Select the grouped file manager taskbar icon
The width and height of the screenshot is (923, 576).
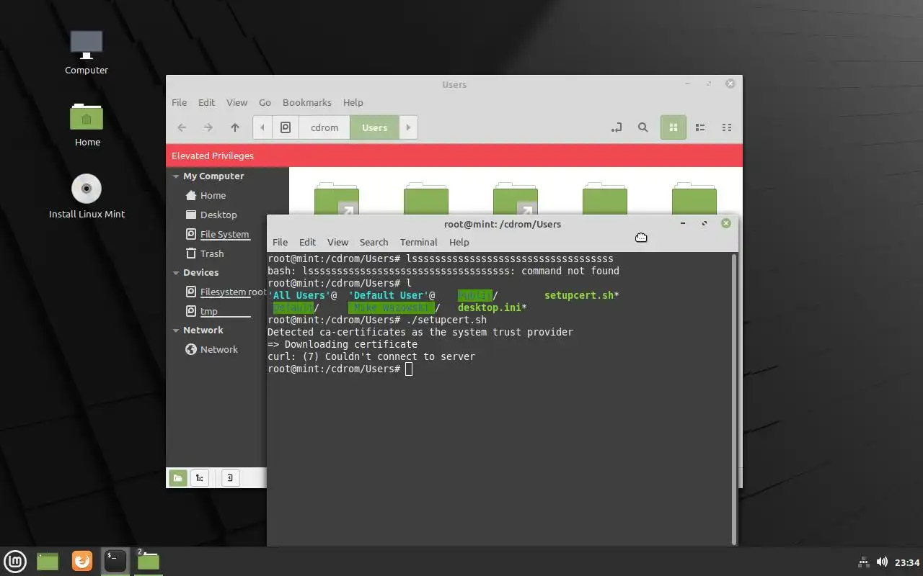[x=148, y=561]
